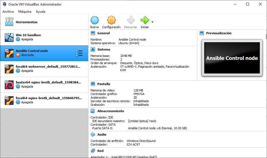Maximize the VirtualBox window

248,4
